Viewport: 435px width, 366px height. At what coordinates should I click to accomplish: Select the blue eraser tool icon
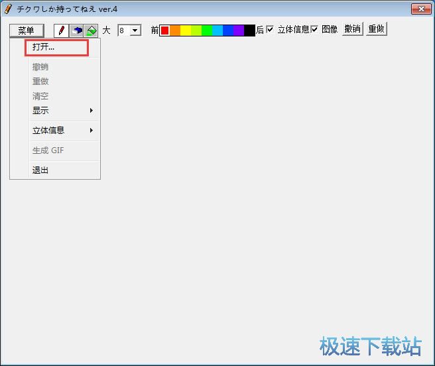click(x=76, y=30)
